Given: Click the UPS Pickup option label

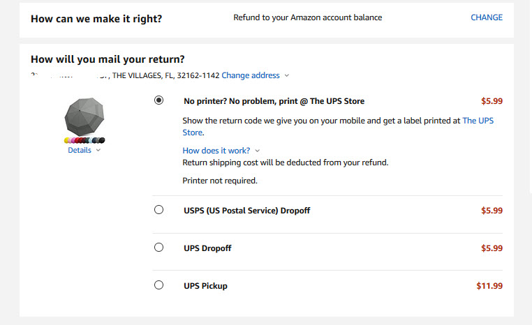Looking at the screenshot, I should pyautogui.click(x=205, y=286).
